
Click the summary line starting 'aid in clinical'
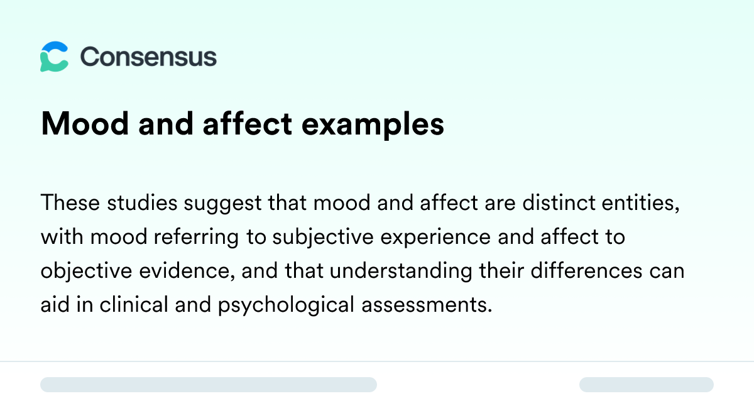click(x=265, y=305)
